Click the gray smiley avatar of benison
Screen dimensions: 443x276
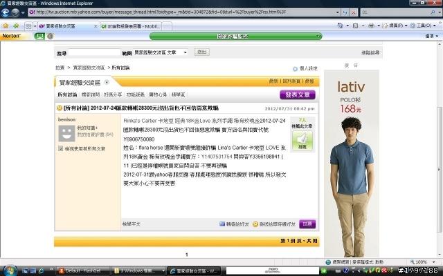pos(66,133)
